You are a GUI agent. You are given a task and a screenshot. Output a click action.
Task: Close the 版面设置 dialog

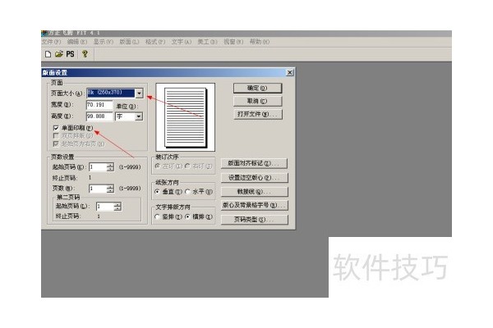[289, 72]
